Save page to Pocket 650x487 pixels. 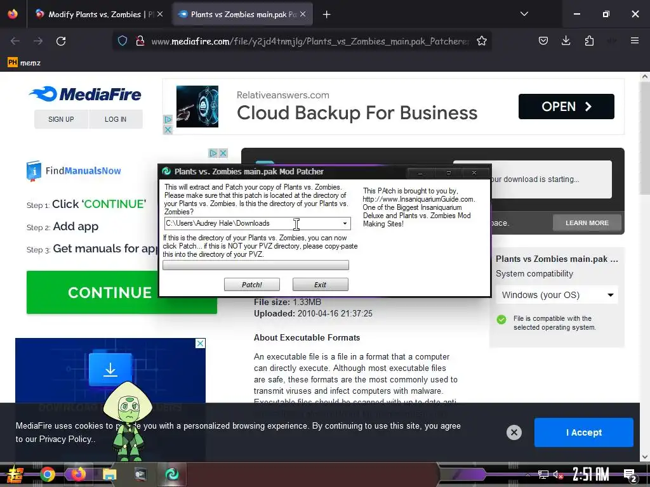click(x=543, y=41)
